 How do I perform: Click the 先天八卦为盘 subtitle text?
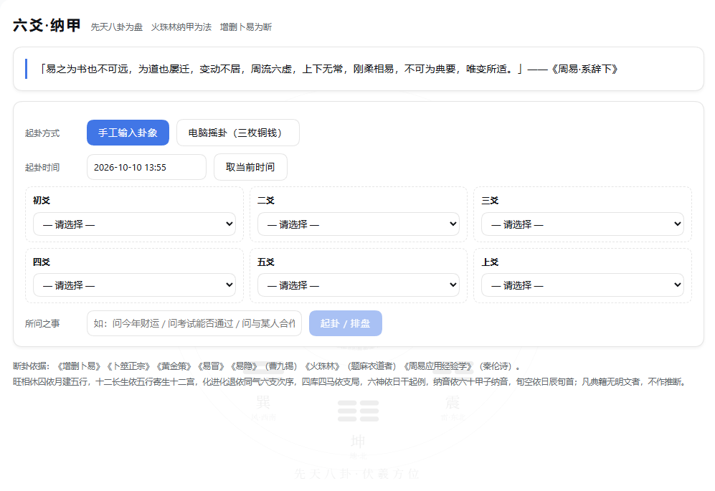[117, 27]
